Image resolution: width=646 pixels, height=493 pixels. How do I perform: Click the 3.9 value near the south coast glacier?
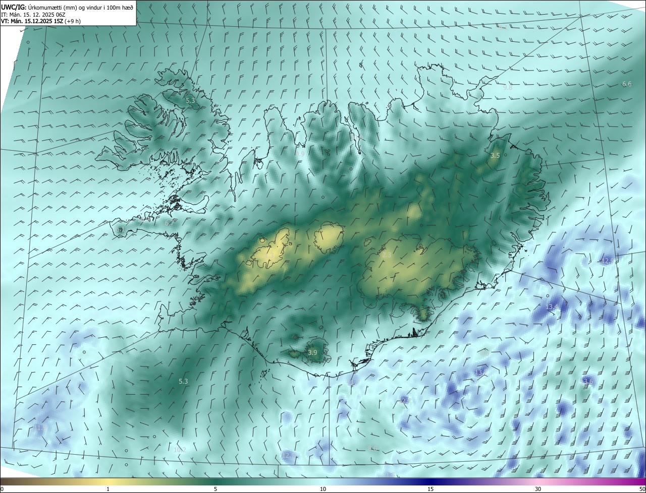(312, 352)
